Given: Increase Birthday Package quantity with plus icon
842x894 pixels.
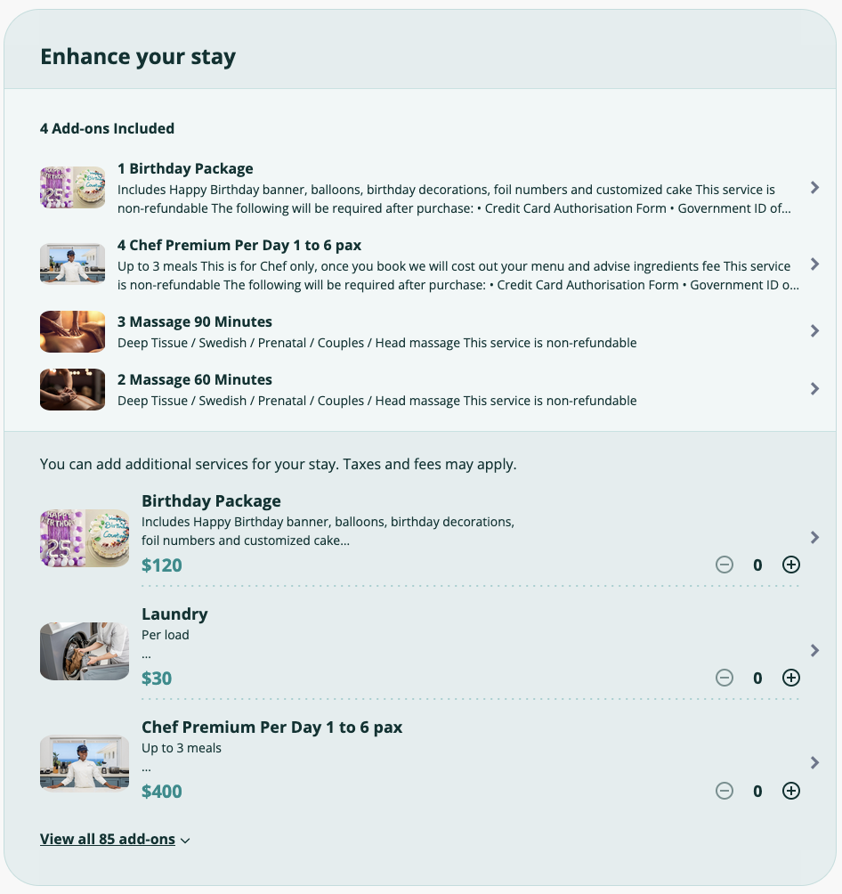Looking at the screenshot, I should point(790,565).
